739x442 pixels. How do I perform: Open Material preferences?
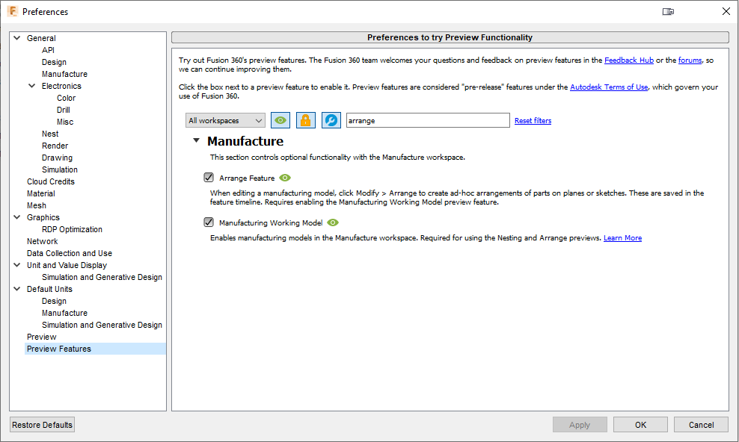pos(41,193)
